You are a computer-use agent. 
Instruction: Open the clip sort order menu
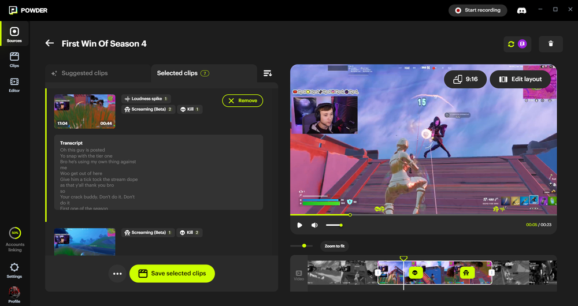point(268,73)
